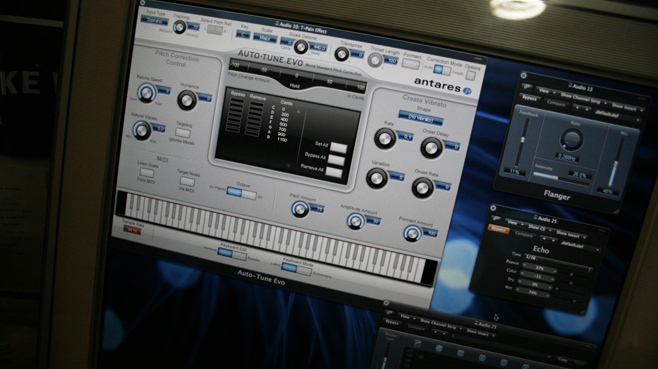Select previous preset arrow in Echo window
The image size is (658, 369).
[544, 237]
